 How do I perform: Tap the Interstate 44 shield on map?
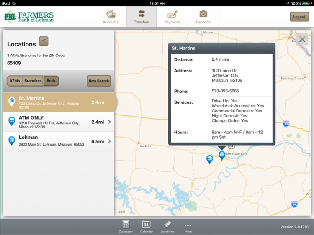(x=294, y=204)
